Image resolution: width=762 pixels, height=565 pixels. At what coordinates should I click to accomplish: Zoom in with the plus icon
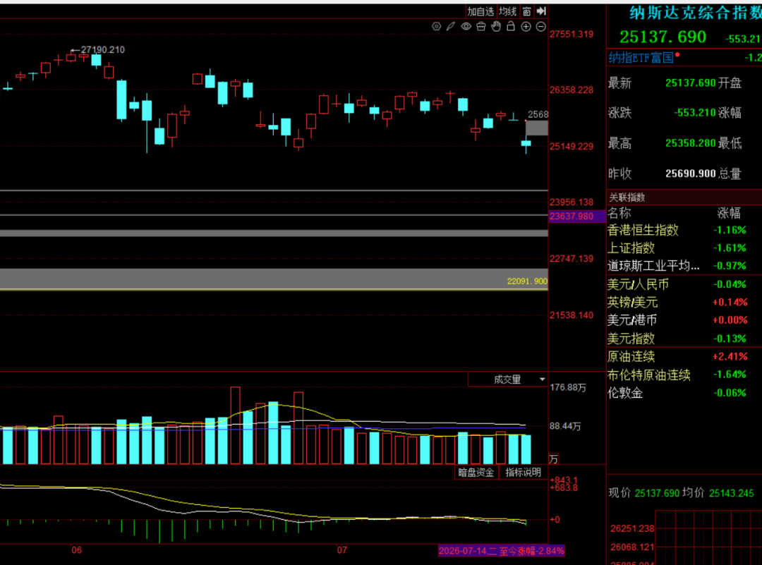point(526,27)
